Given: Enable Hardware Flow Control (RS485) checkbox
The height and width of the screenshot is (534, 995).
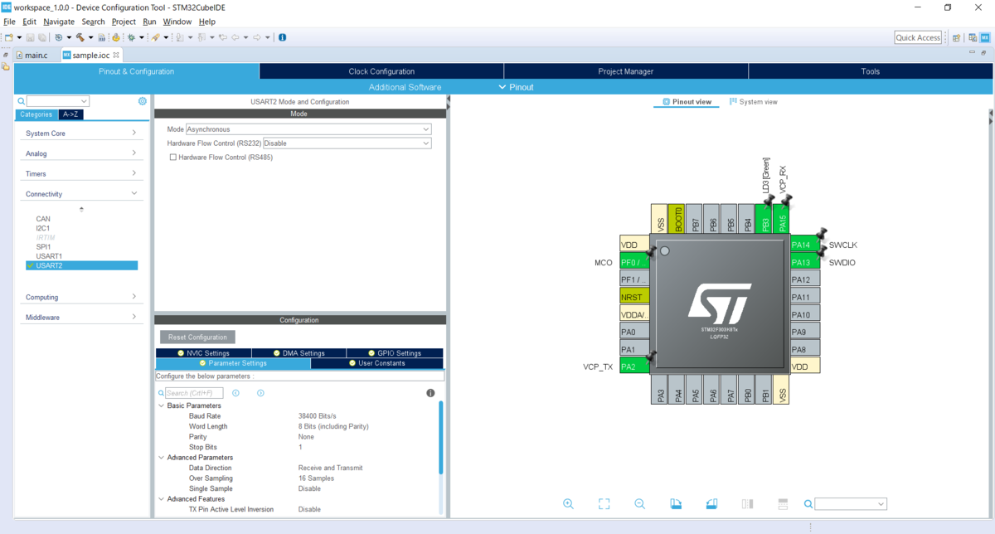Looking at the screenshot, I should click(x=172, y=157).
